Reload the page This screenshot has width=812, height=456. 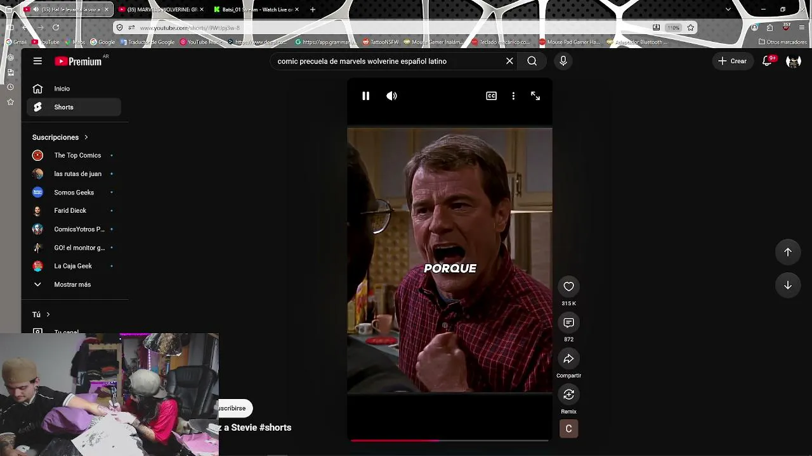(x=56, y=27)
